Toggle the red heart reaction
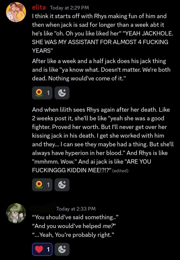180x260 pixels. [42, 249]
